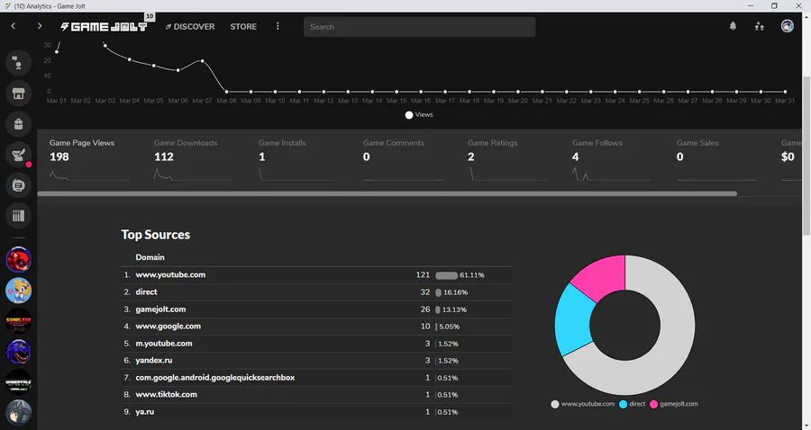This screenshot has width=811, height=430.
Task: Open the user avatar menu
Action: pyautogui.click(x=788, y=26)
